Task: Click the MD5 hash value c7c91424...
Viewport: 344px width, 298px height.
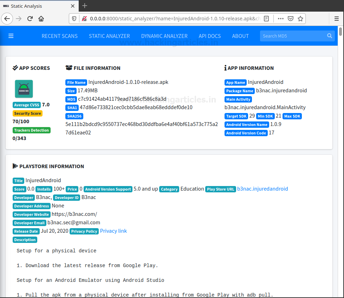Action: pyautogui.click(x=122, y=99)
